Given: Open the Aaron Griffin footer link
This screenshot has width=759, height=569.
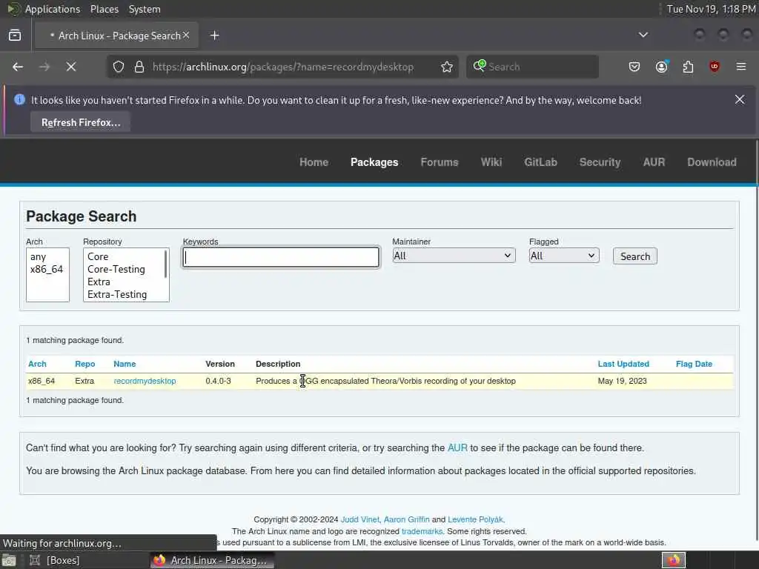Looking at the screenshot, I should tap(407, 519).
